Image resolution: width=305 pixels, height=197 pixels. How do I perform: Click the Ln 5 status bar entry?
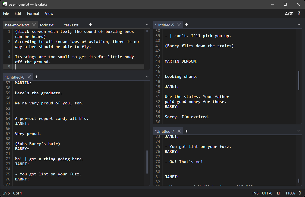click(x=6, y=193)
